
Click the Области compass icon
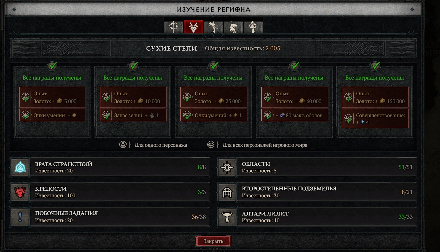pyautogui.click(x=227, y=167)
